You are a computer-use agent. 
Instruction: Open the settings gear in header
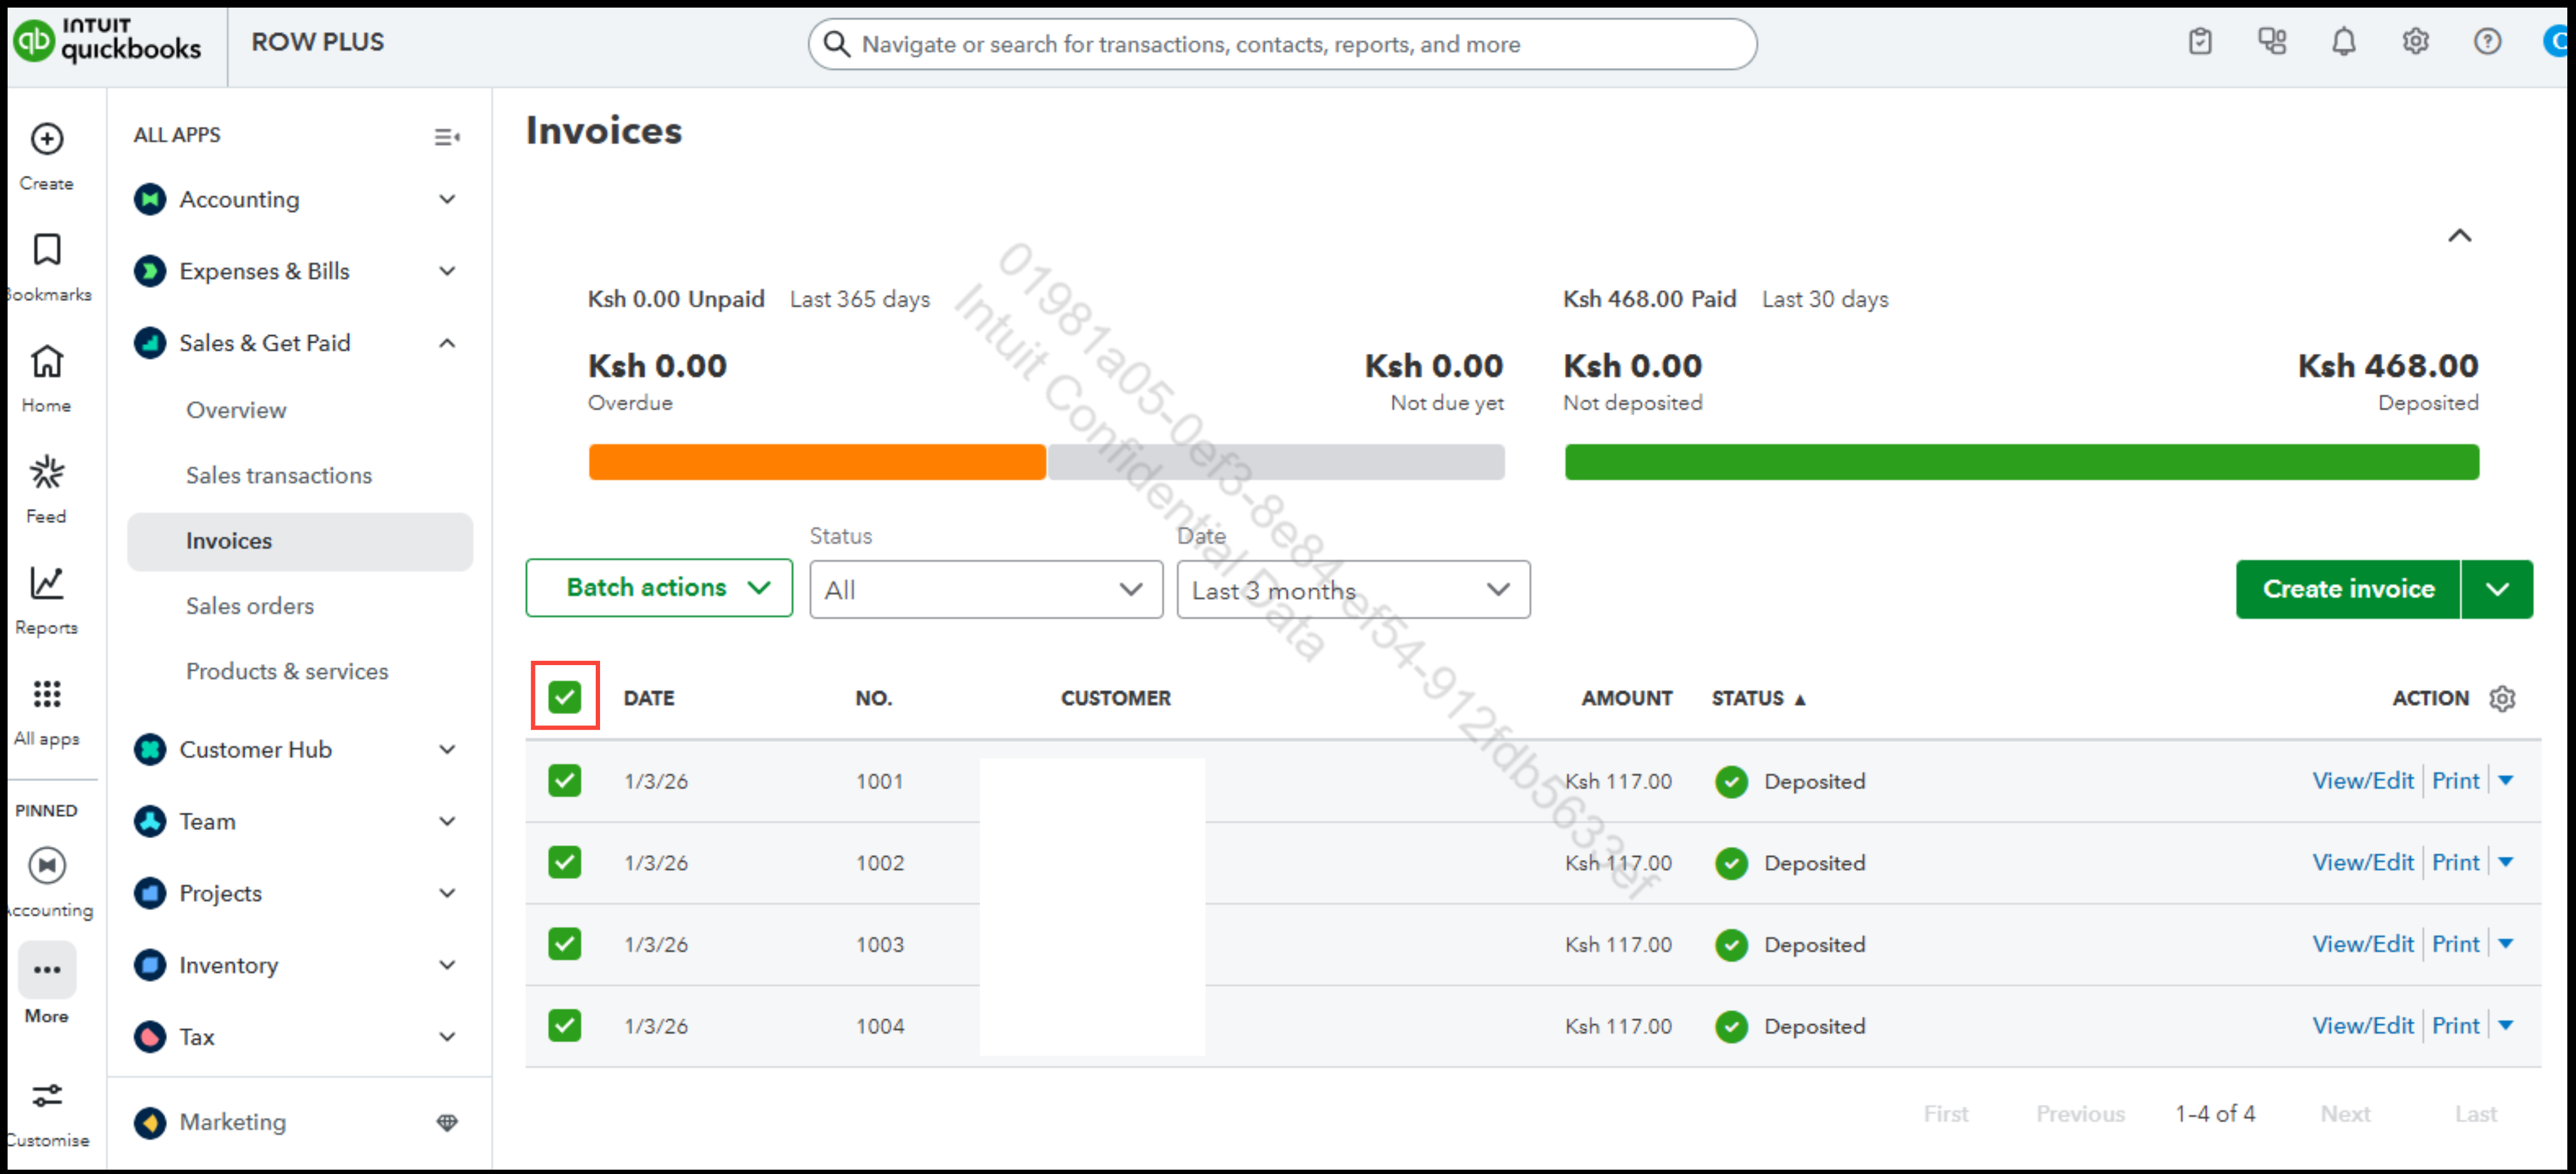point(2416,42)
